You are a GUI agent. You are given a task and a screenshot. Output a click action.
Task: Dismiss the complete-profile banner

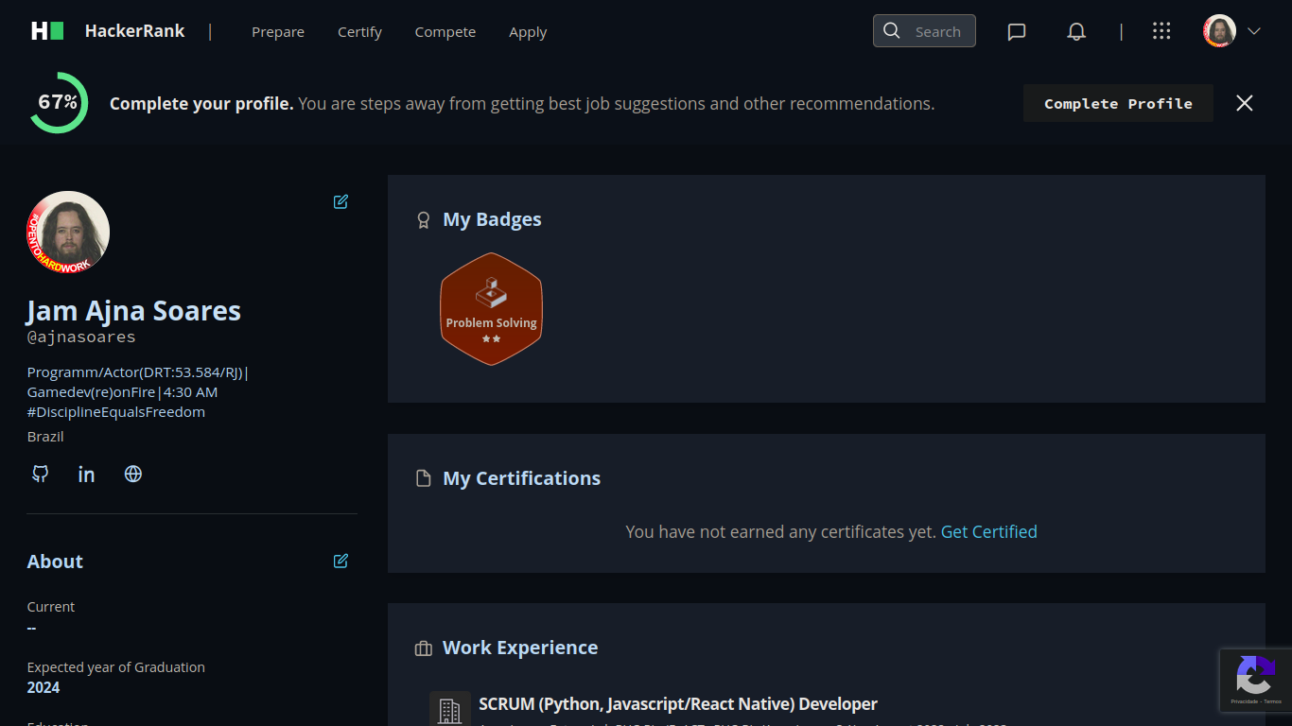(x=1245, y=103)
